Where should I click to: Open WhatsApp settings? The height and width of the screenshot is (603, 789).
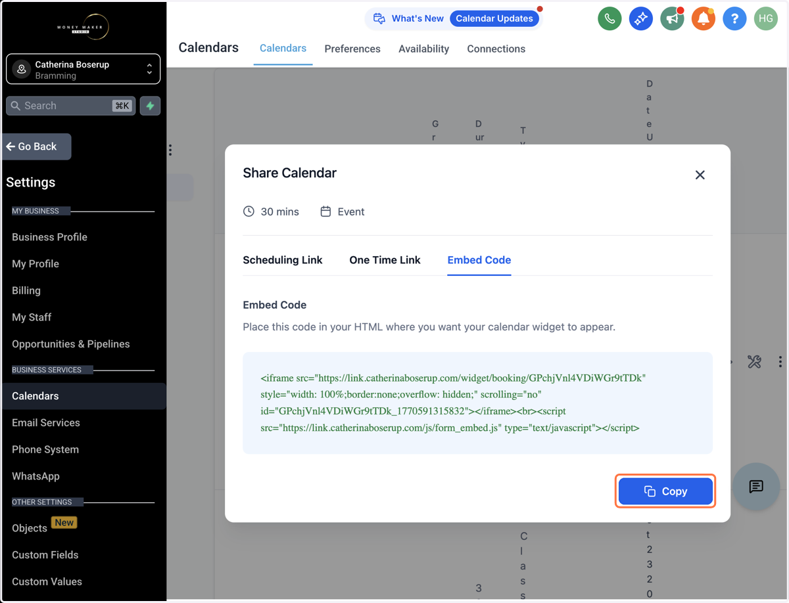click(x=36, y=476)
